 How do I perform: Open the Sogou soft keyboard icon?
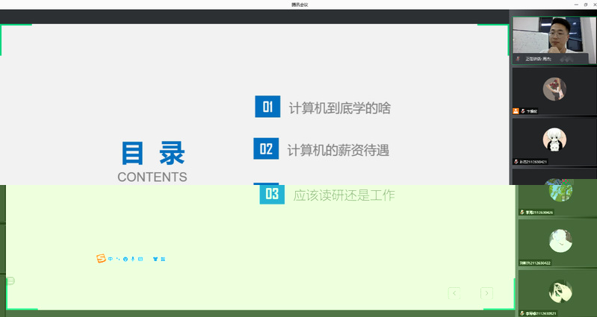tap(140, 259)
